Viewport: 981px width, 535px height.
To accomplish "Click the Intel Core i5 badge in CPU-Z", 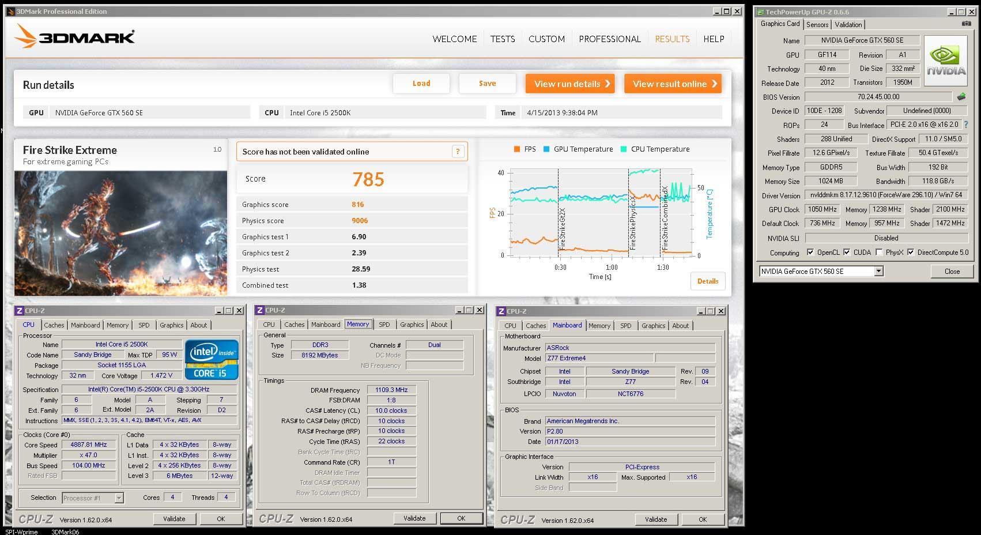I will pyautogui.click(x=211, y=360).
